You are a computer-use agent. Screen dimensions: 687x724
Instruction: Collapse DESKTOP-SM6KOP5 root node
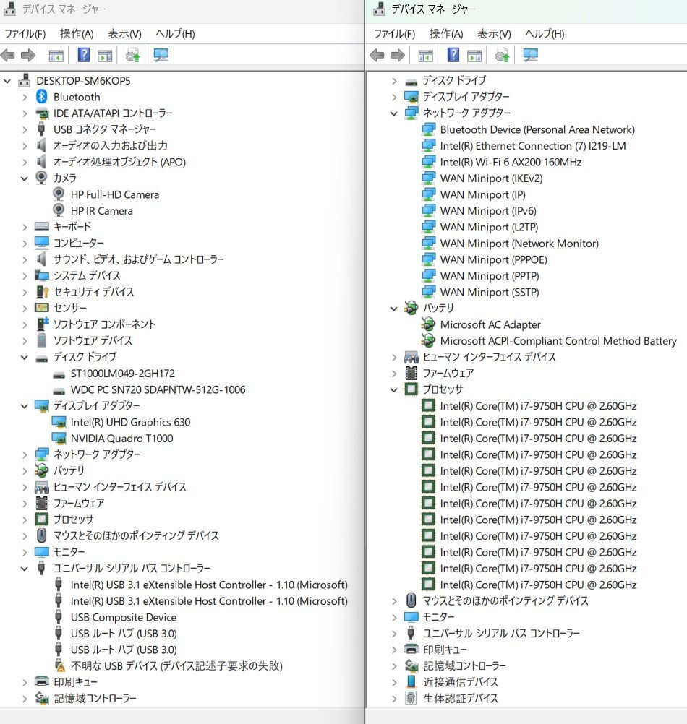click(7, 81)
